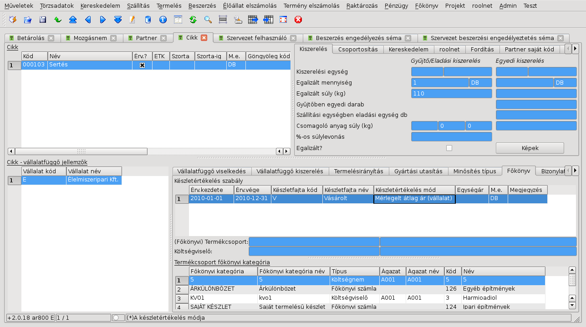Open the Törzsadatok menu
Viewport: 586px width, 327px height.
coord(56,6)
